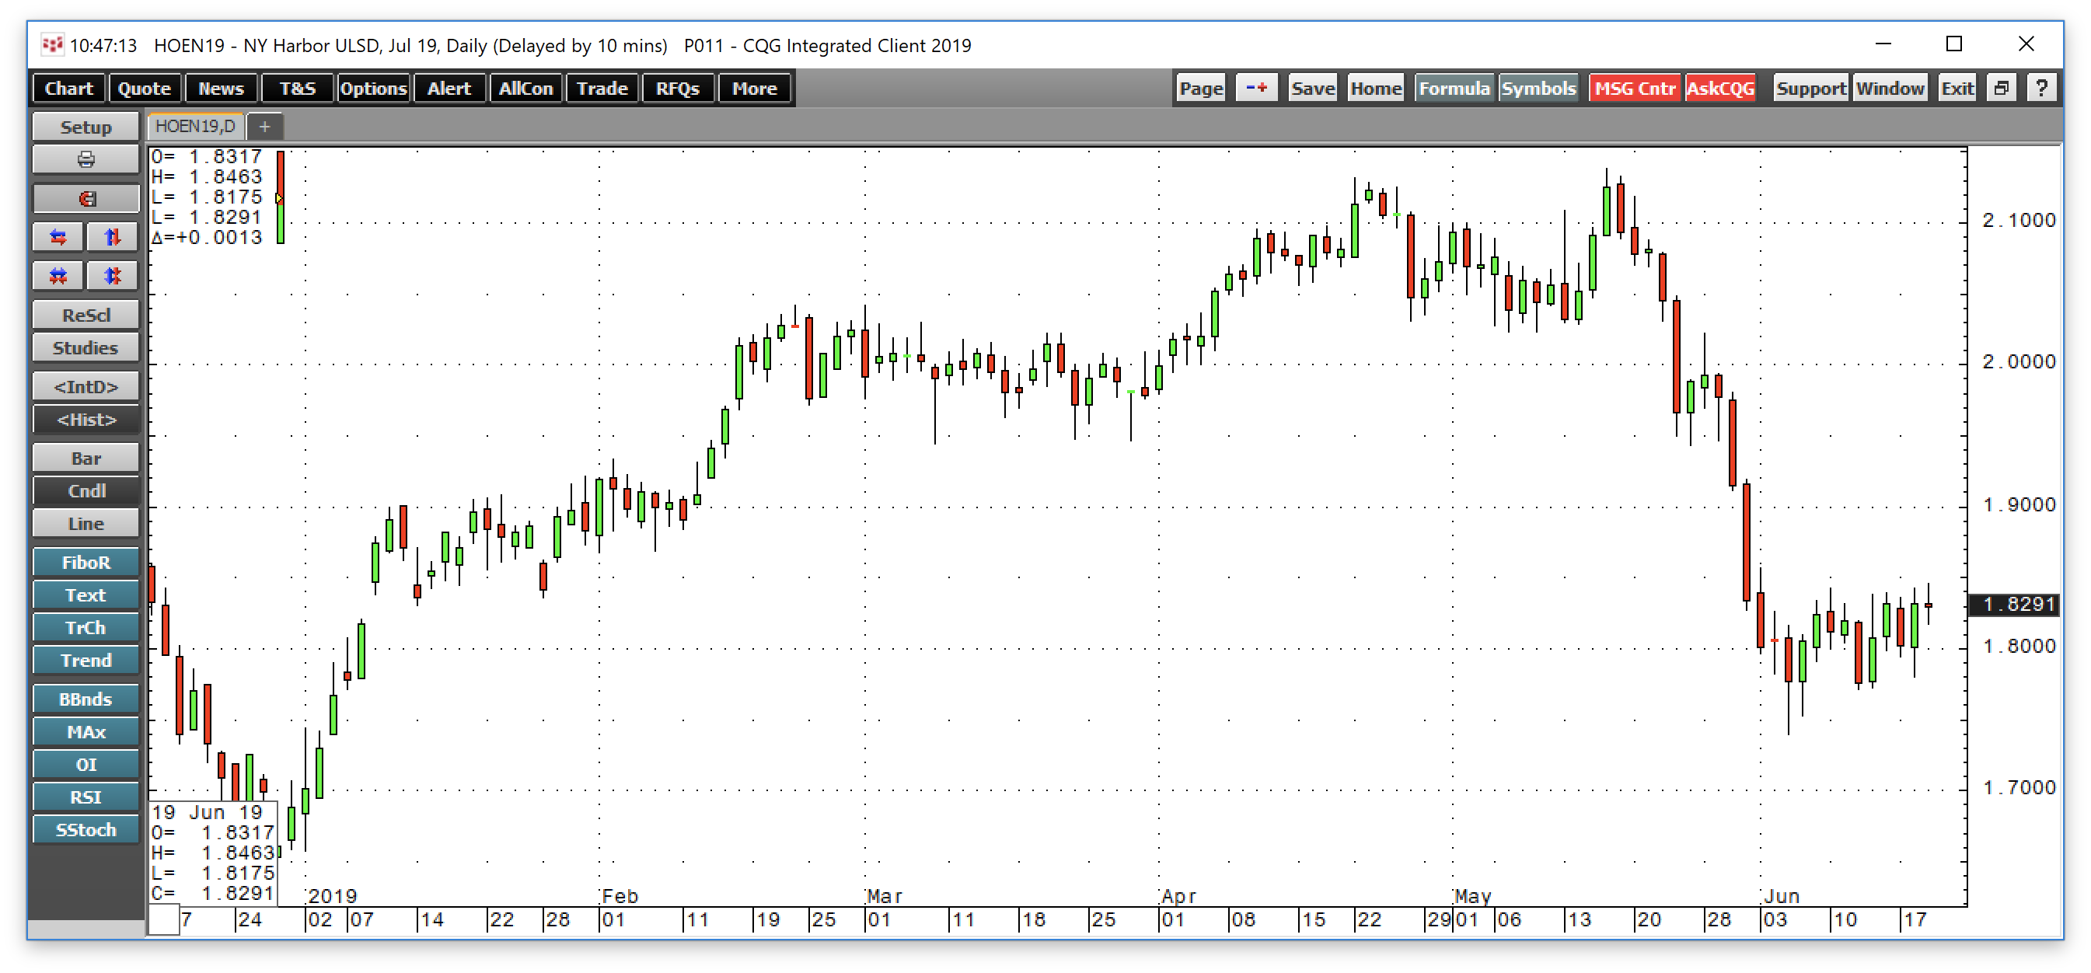Select the Trend line tool
The image size is (2091, 973).
(86, 661)
